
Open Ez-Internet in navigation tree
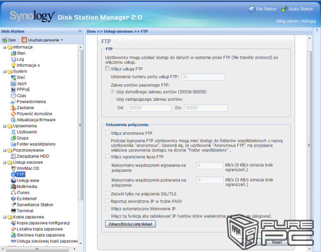(x=27, y=198)
